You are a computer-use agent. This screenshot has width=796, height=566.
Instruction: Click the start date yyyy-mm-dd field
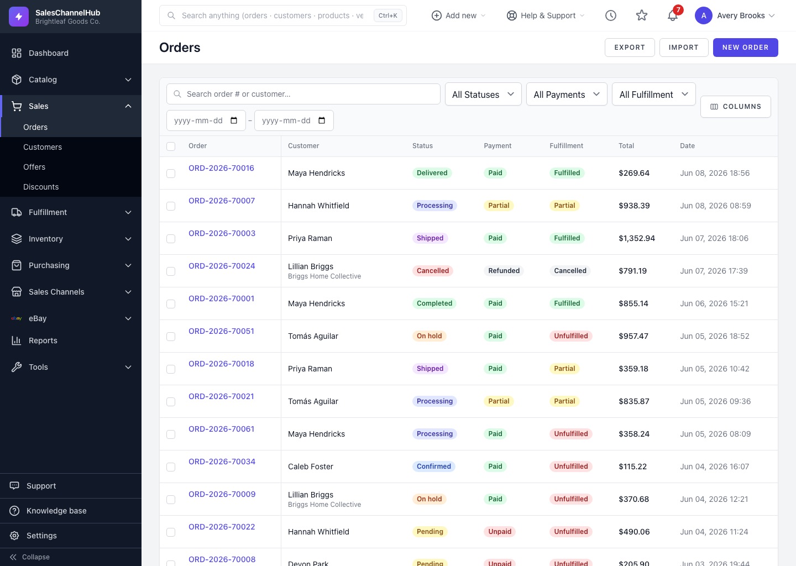pos(206,120)
